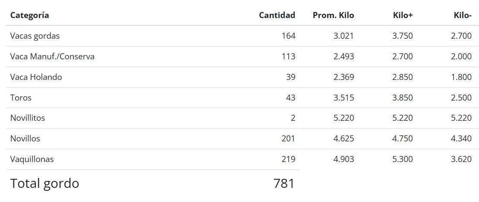This screenshot has height=202, width=479.
Task: Click Toros average price 3.515
Action: (x=343, y=98)
